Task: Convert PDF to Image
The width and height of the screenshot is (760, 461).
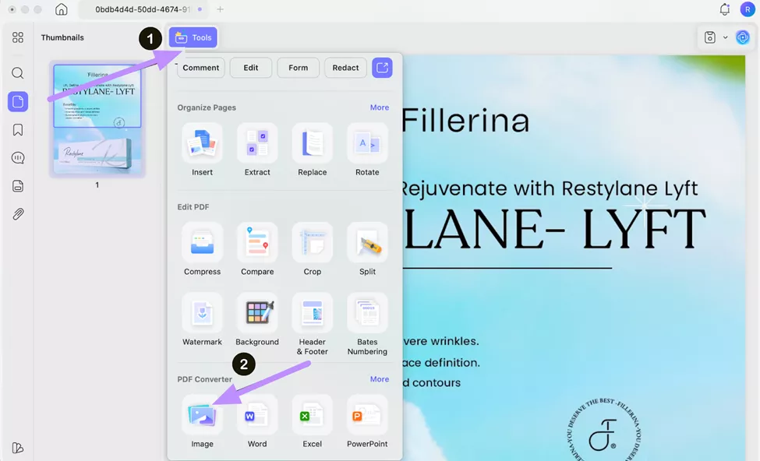Action: (202, 416)
